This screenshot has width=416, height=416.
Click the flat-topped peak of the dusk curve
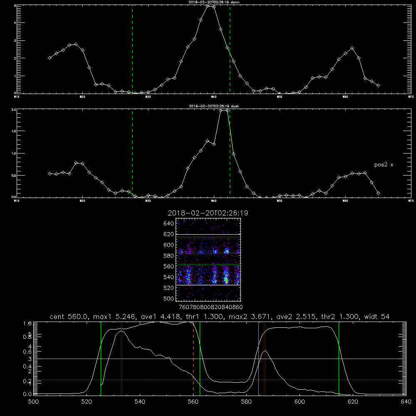pyautogui.click(x=224, y=110)
